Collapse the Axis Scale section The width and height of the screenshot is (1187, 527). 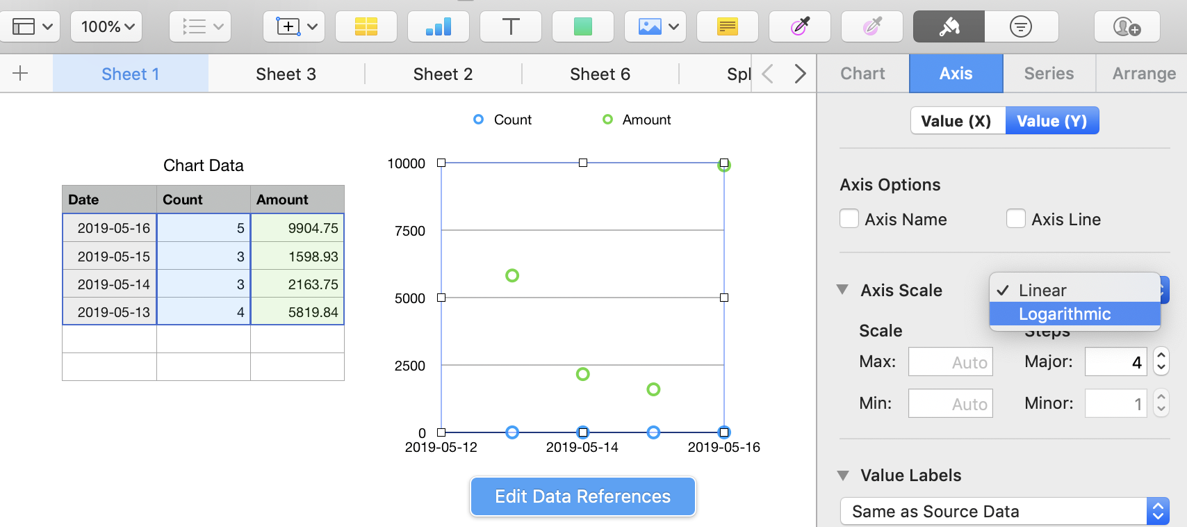pyautogui.click(x=842, y=290)
